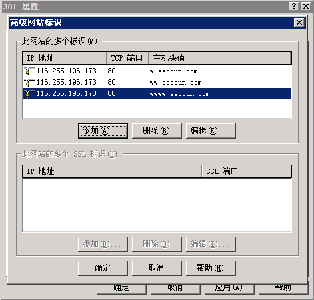Sort by the TCP 端口 column header
Screen dimensions: 314x300
click(127, 58)
